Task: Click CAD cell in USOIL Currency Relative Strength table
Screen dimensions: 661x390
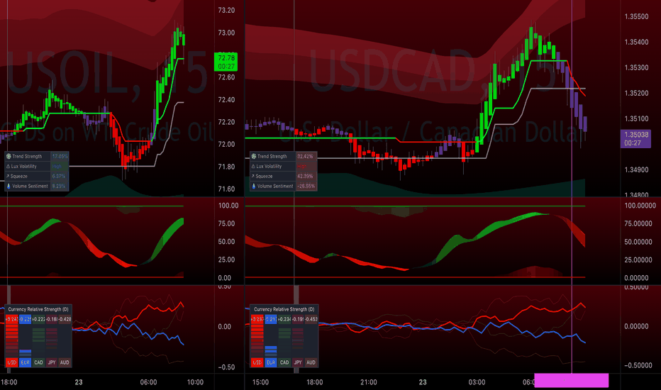Action: pos(38,362)
